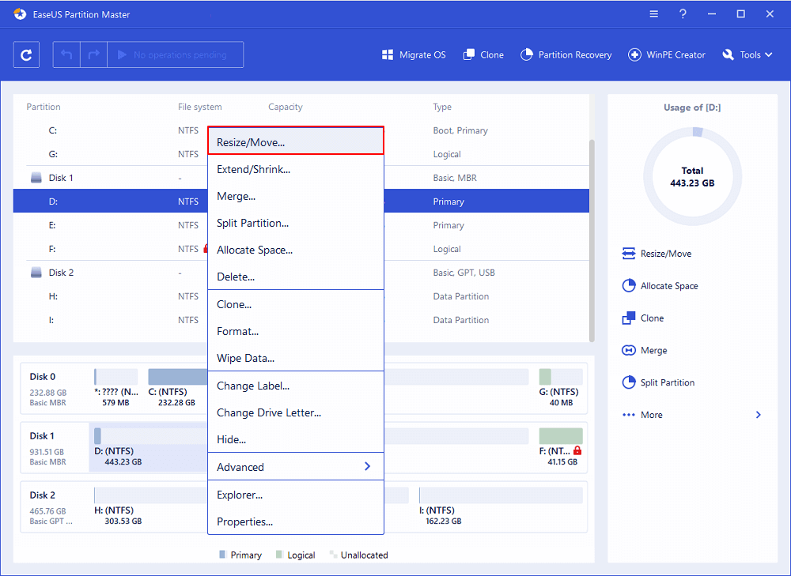Click the Tools wrench icon

tap(728, 55)
